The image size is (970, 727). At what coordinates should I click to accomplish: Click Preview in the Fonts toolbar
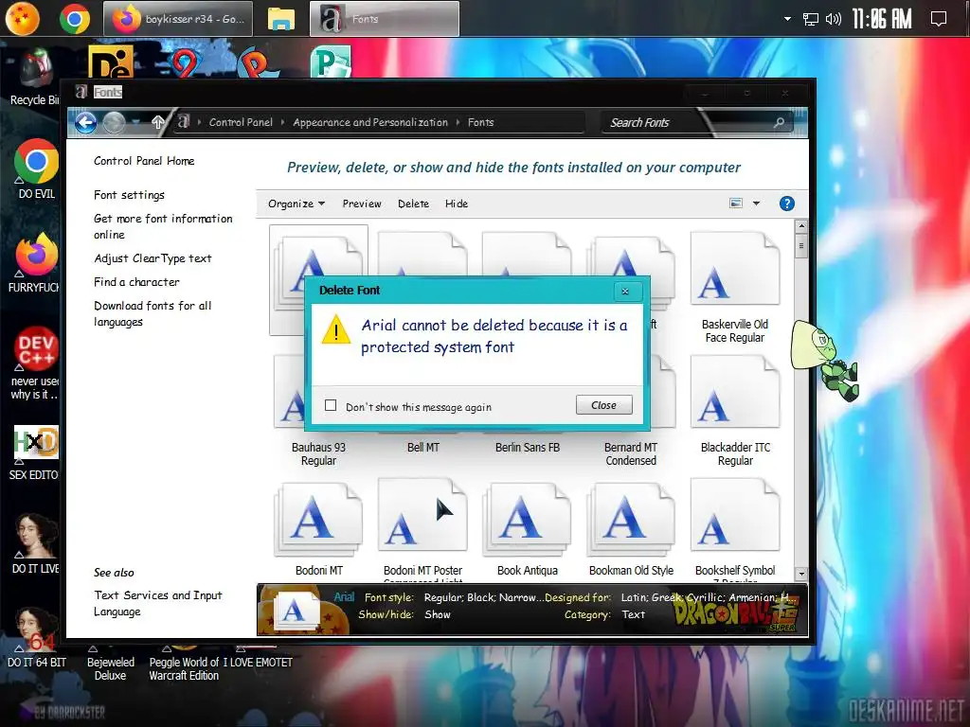362,204
